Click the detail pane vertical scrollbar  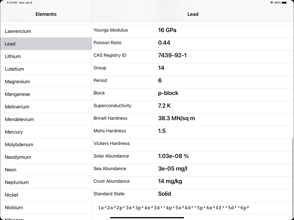pyautogui.click(x=293, y=170)
